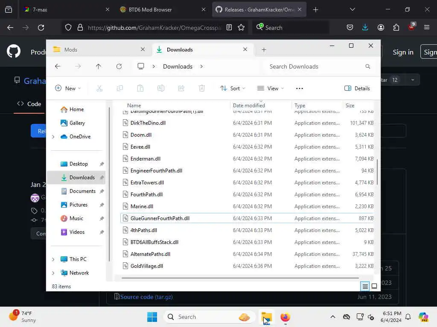Toggle the Details pane
Screen dimensions: 437x327
pos(357,89)
